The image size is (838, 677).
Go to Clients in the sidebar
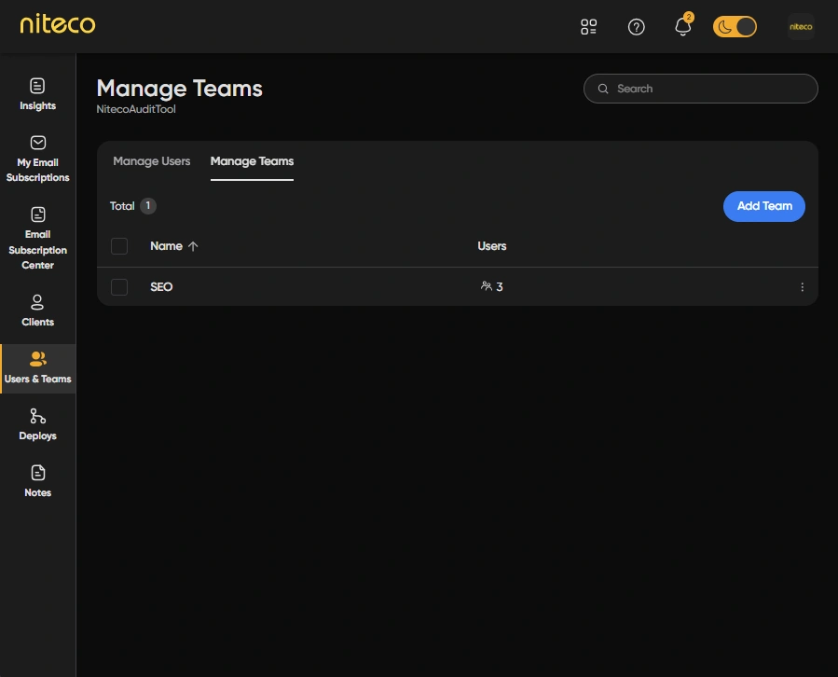click(37, 311)
